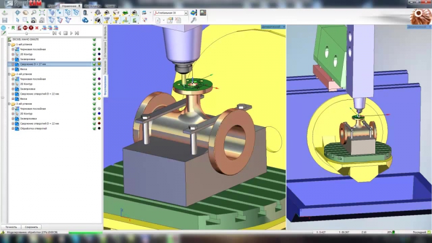Viewport: 432px width, 243px height.
Task: Open dropdown arrow beside cylinder workpiece icon
Action: tap(91, 12)
